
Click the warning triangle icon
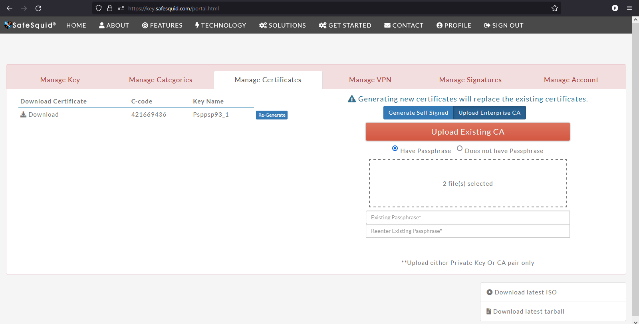pyautogui.click(x=352, y=99)
